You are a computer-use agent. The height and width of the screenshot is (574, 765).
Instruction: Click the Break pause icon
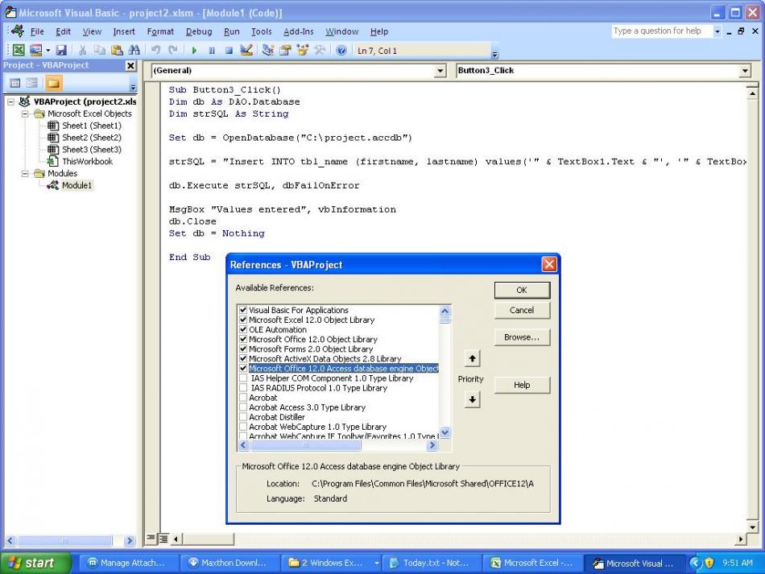pyautogui.click(x=212, y=50)
